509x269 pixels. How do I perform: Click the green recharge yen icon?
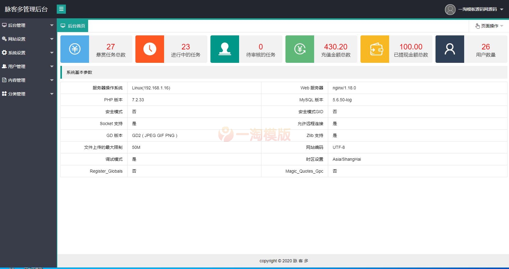[300, 49]
